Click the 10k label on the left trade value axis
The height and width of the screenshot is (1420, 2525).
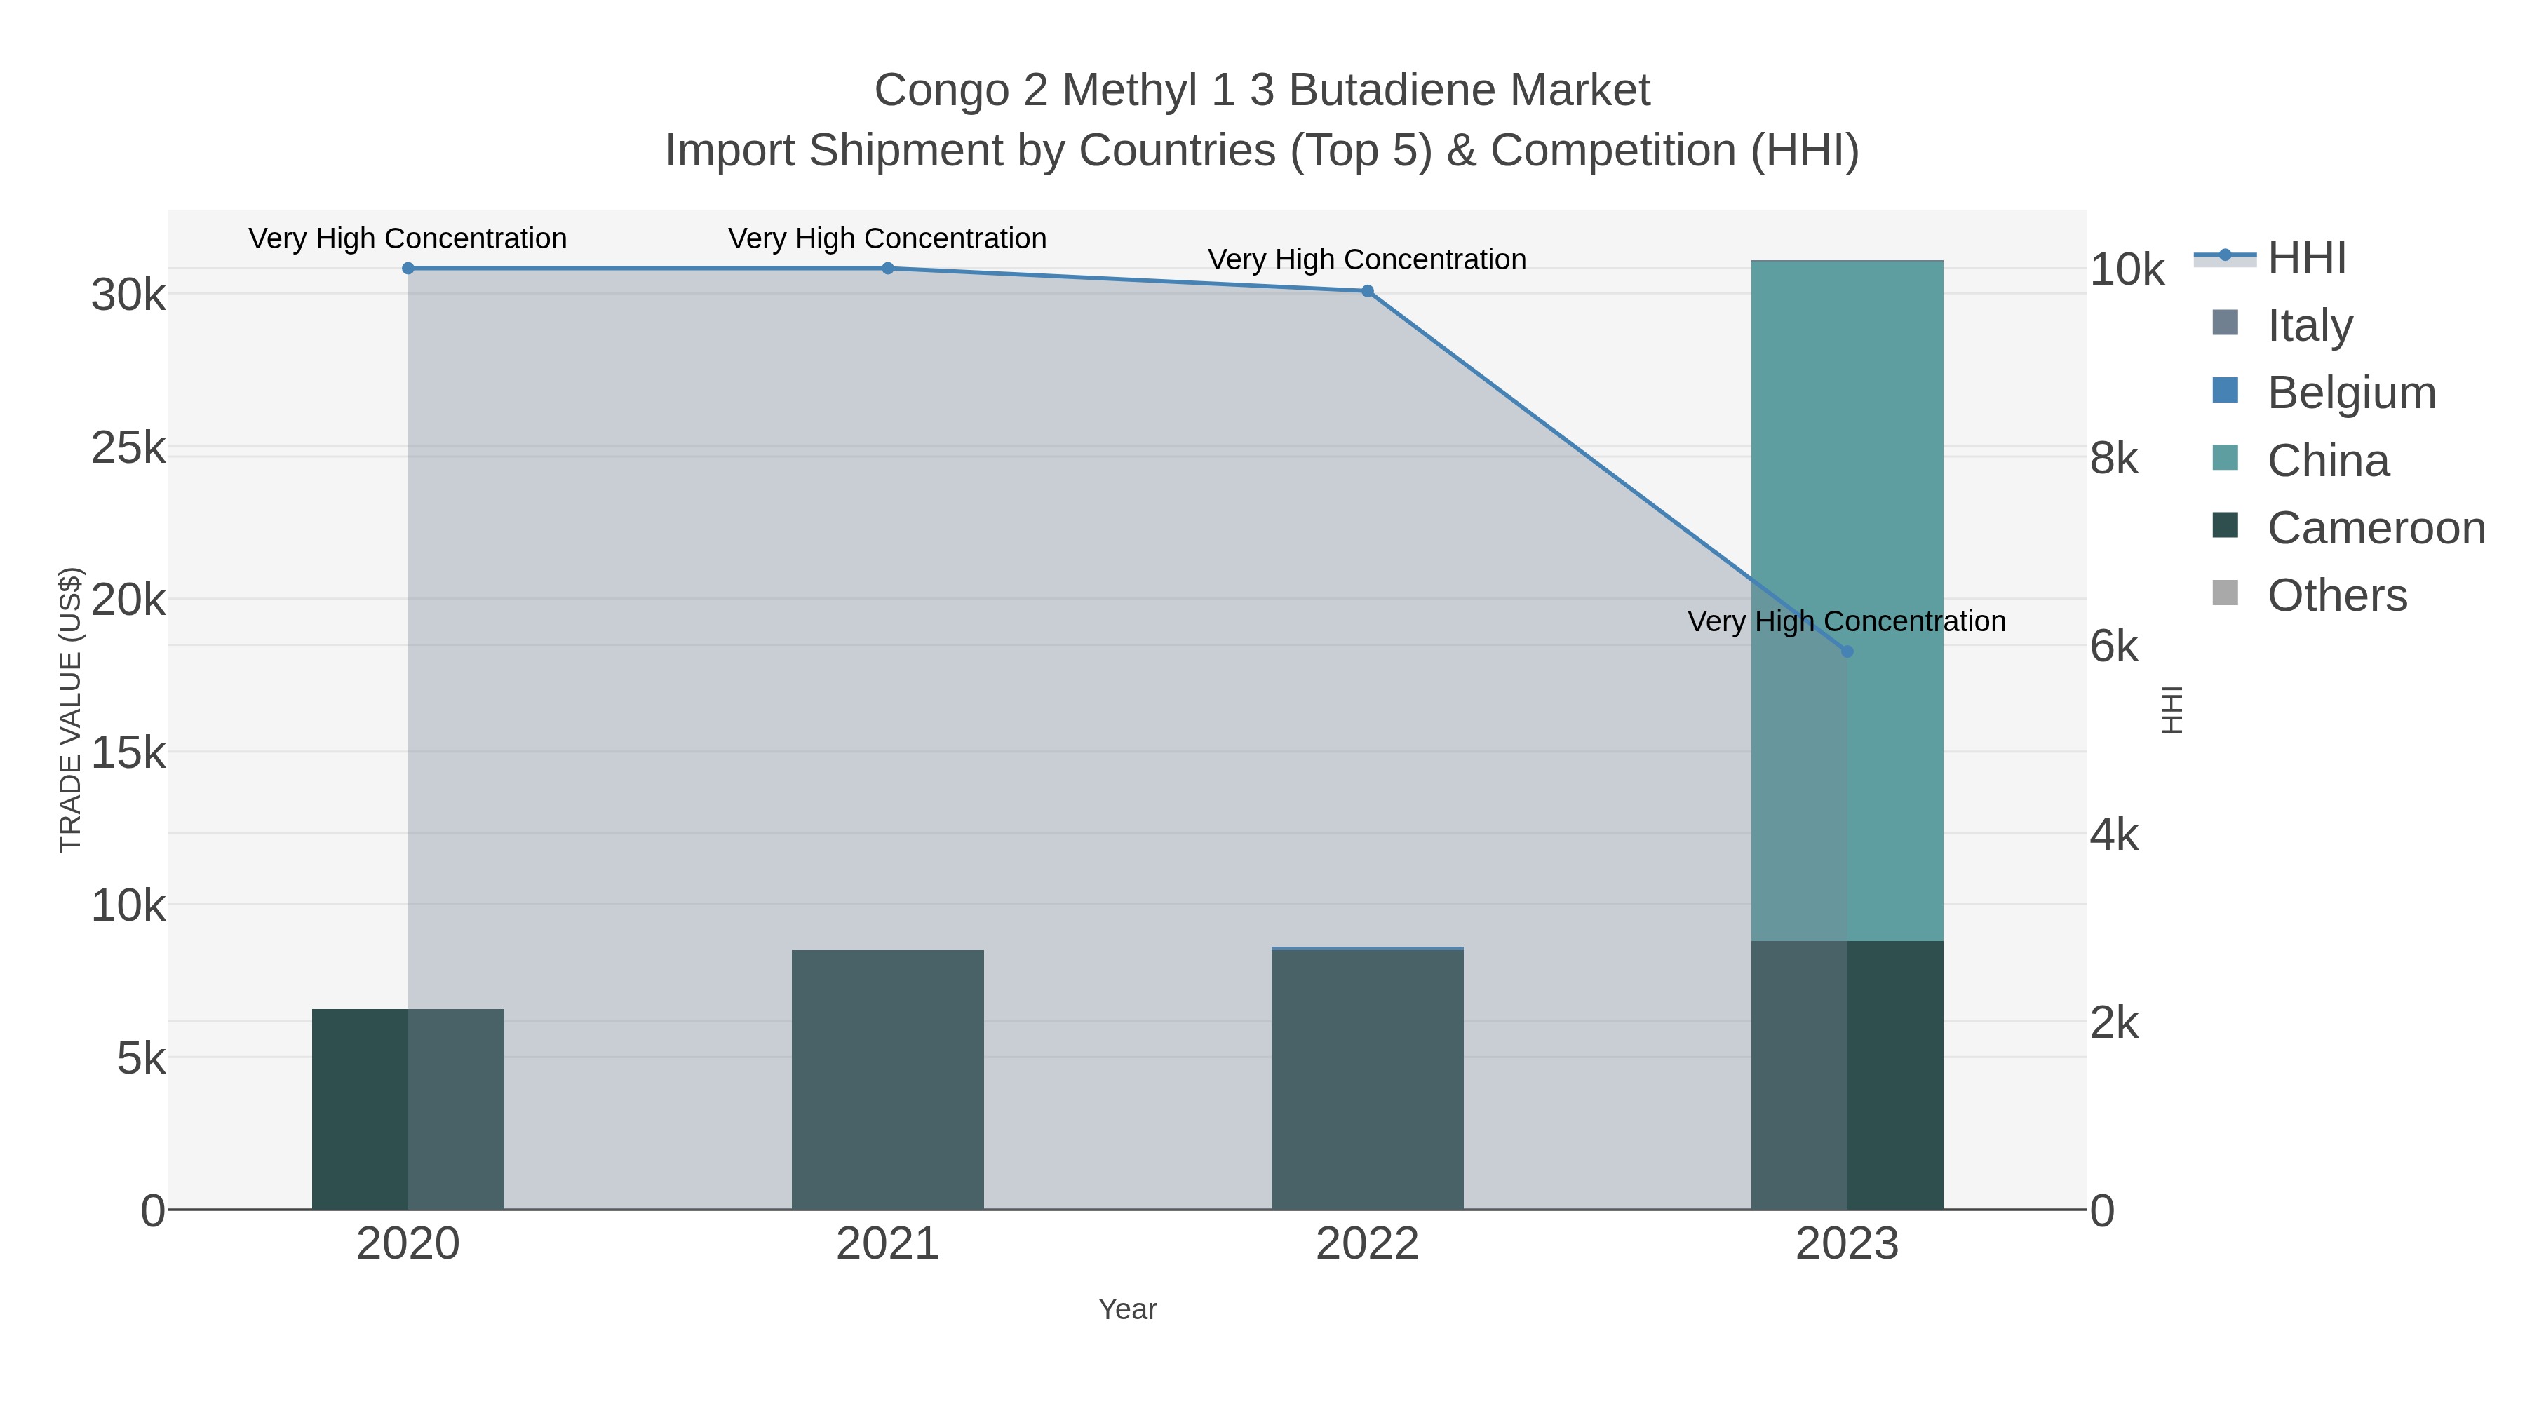coord(128,905)
